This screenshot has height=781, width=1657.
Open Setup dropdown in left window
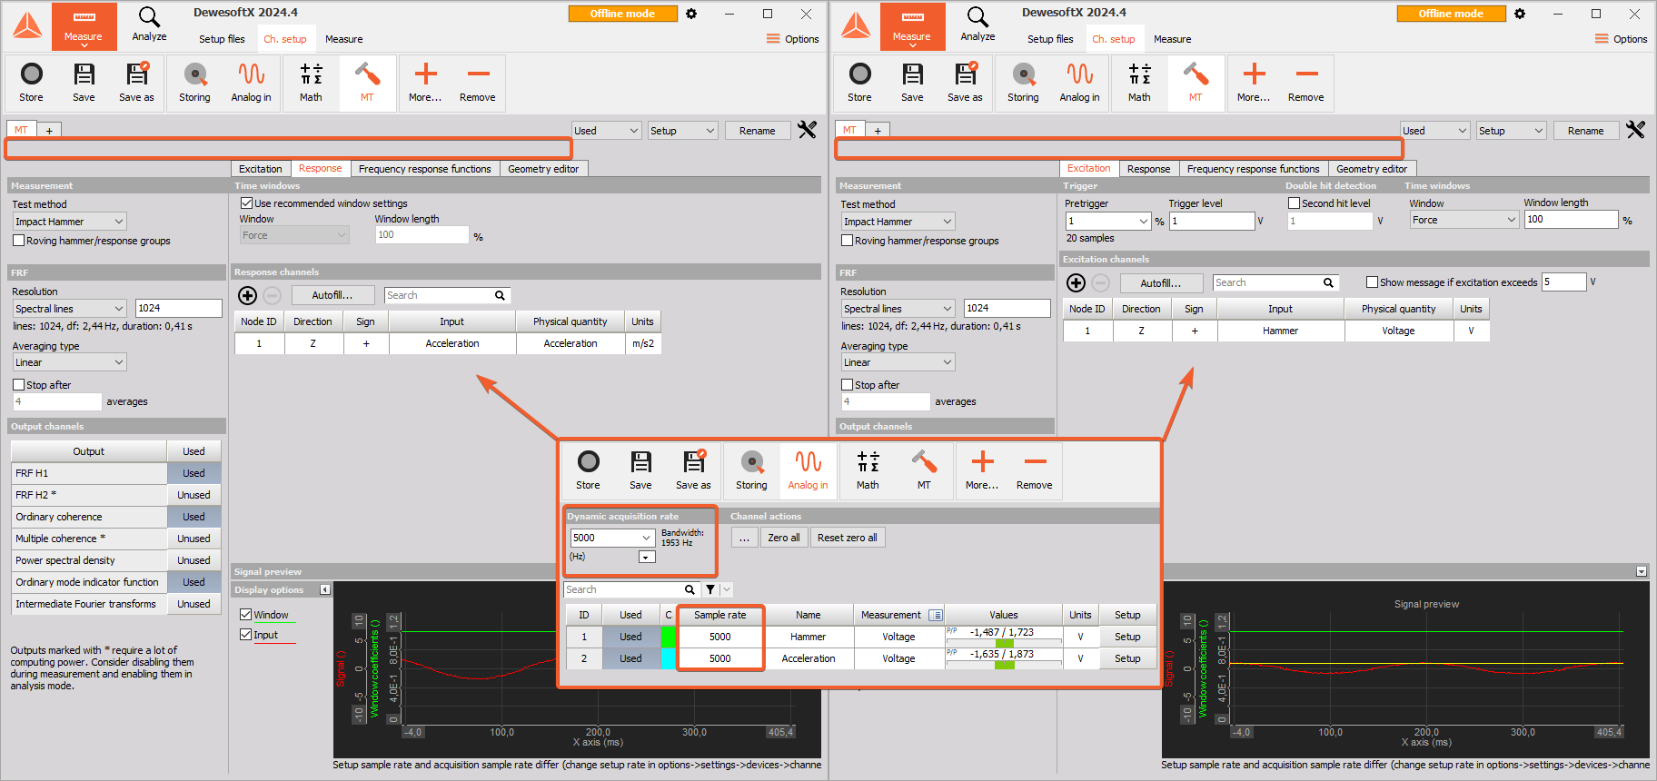click(x=682, y=131)
